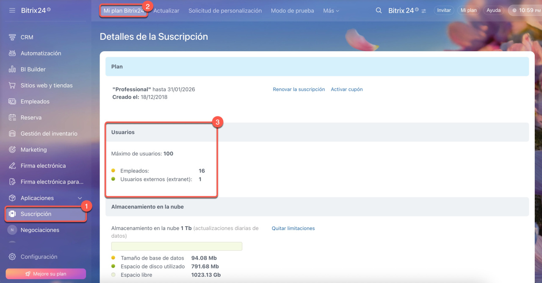
Task: Open Sitios web y tiendas cart icon
Action: [12, 86]
